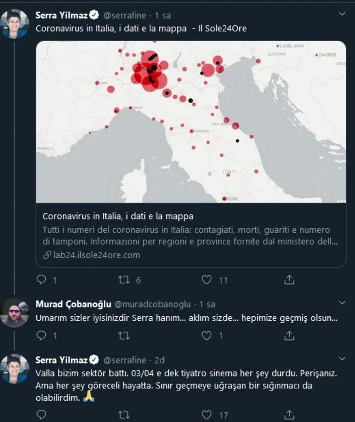The width and height of the screenshot is (355, 422).
Task: Retweet the 'Valla bizim sektör battı' tweet
Action: click(124, 415)
